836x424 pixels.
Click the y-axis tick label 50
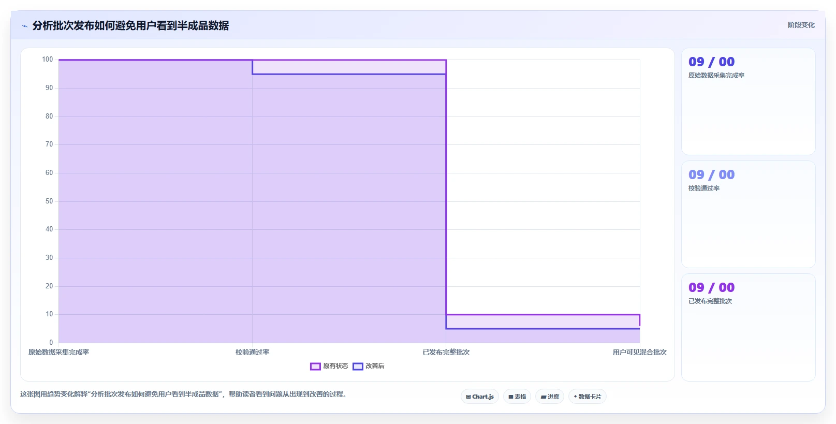point(49,201)
